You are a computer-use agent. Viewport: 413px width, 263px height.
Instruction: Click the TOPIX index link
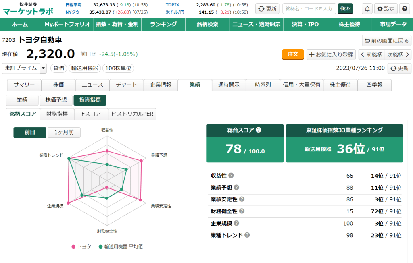[x=173, y=5]
